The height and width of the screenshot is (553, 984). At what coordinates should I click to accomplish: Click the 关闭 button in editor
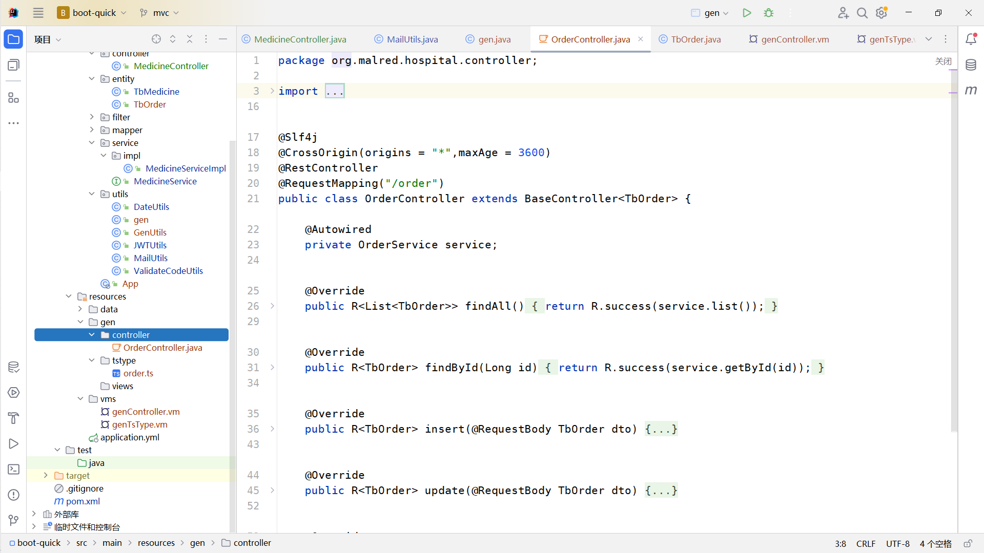coord(943,61)
